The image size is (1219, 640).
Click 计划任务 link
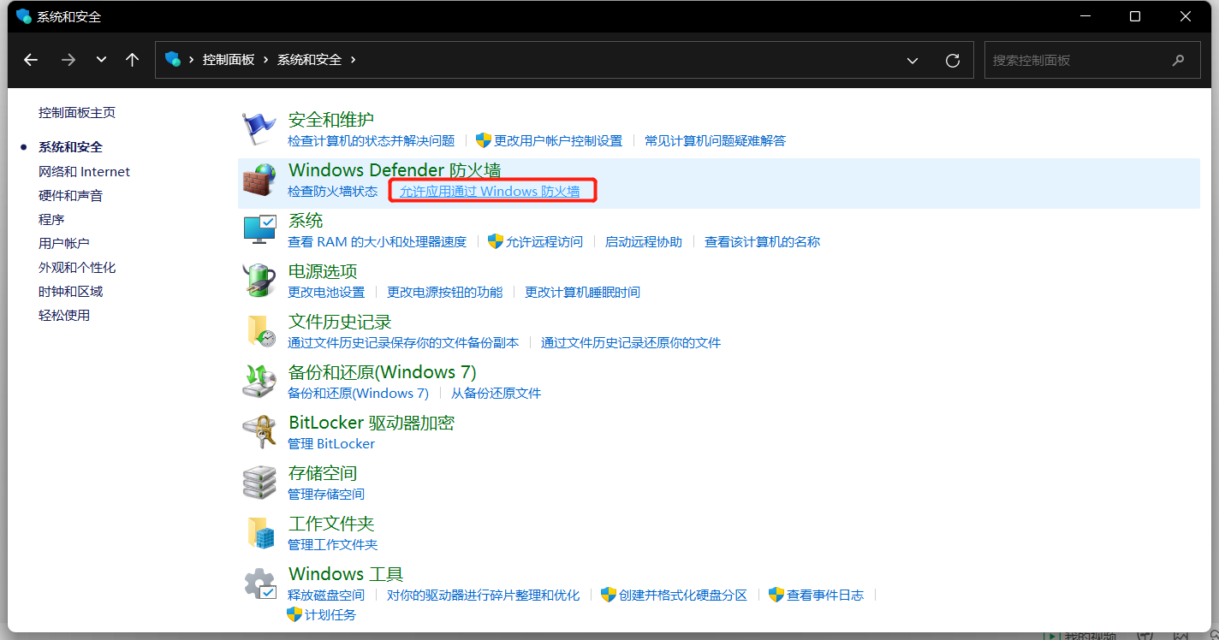point(330,615)
